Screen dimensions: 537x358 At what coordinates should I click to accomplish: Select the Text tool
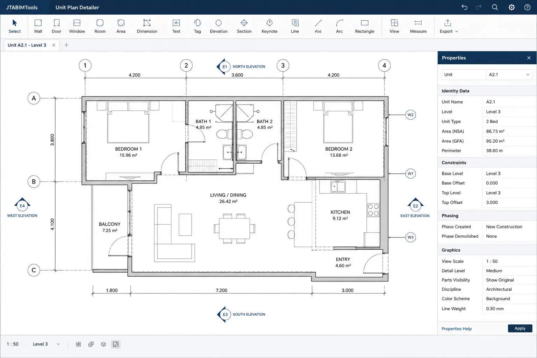(x=176, y=26)
